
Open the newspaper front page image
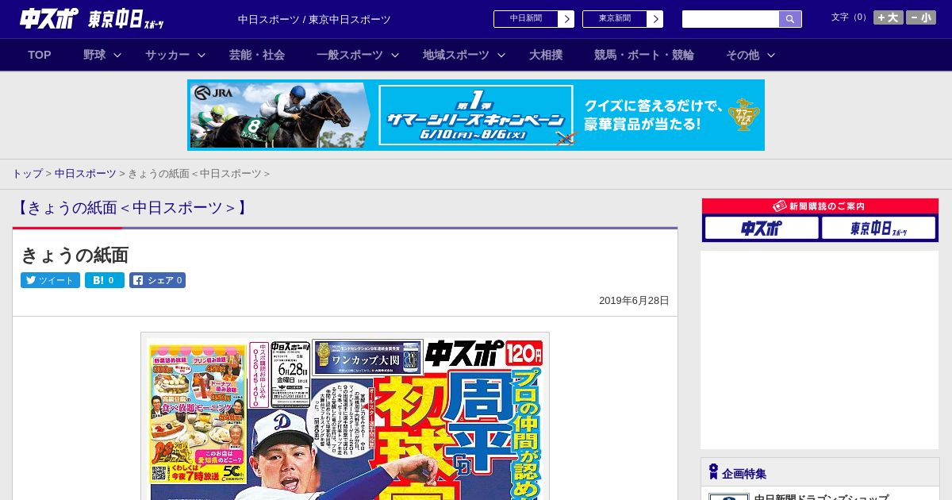pyautogui.click(x=345, y=417)
